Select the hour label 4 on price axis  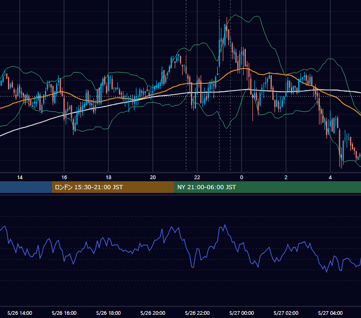(330, 178)
